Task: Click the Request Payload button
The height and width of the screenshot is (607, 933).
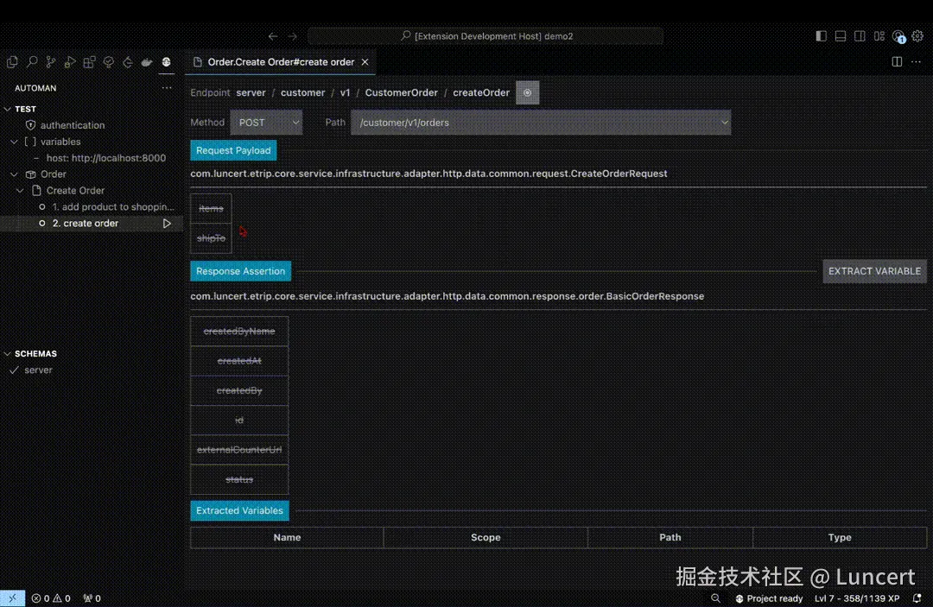Action: 232,149
